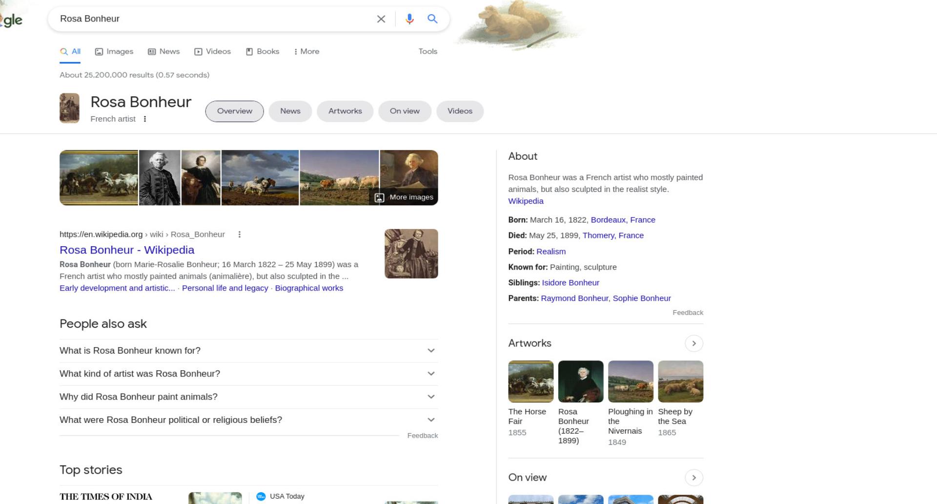Open three-dot menu beside Wikipedia result URL

(239, 234)
